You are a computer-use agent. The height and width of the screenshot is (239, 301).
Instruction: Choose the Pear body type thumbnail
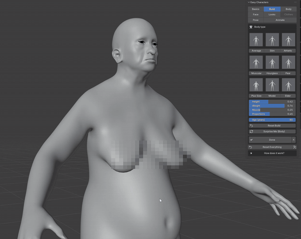(288, 62)
